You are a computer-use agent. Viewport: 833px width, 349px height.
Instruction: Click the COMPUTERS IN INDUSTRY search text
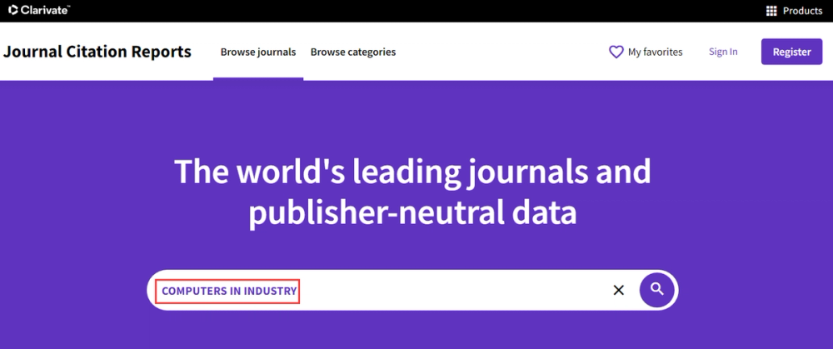228,291
